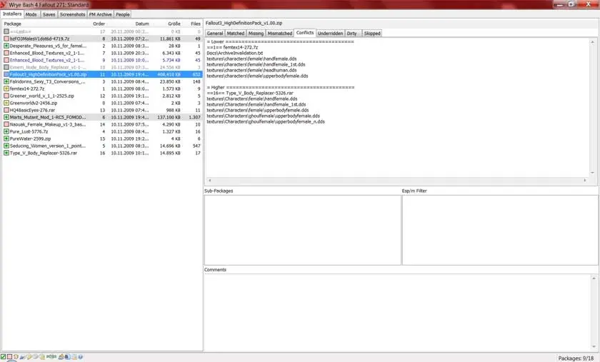Open the Mods tab

pos(31,14)
